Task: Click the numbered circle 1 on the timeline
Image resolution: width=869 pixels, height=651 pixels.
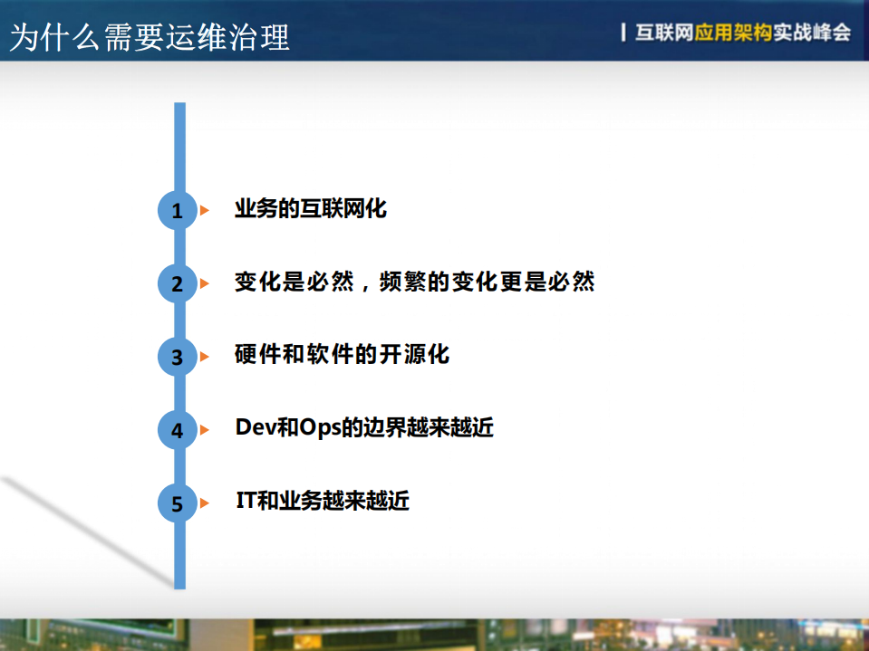Action: 178,209
